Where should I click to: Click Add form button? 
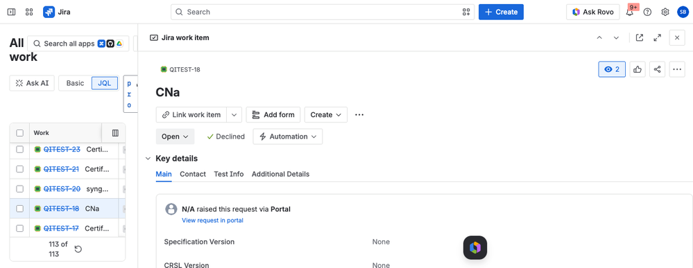point(273,115)
